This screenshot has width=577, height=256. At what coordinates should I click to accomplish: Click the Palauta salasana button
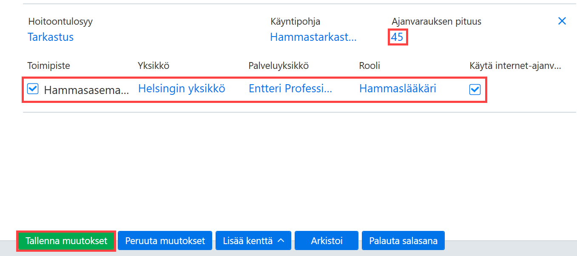click(x=403, y=241)
